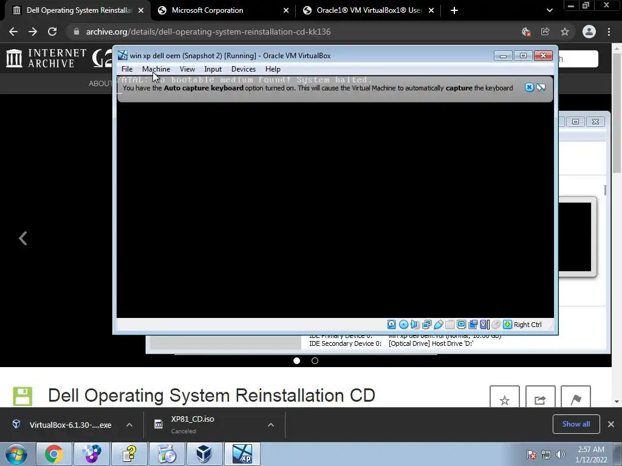Open the shared folders status icon
The width and height of the screenshot is (622, 466).
click(x=449, y=325)
